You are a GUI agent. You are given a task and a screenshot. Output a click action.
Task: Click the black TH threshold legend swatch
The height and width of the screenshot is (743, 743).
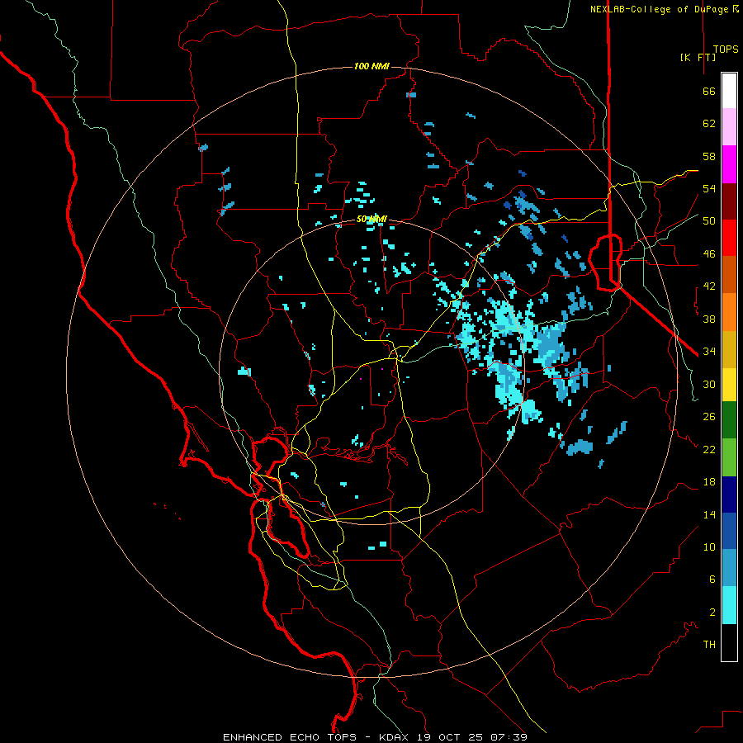(x=729, y=642)
